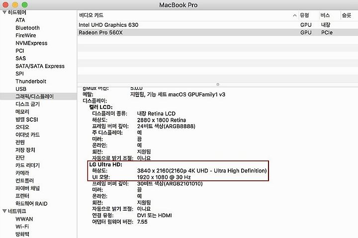Click the 하드웨어 section label
This screenshot has width=358, height=238.
pyautogui.click(x=17, y=12)
